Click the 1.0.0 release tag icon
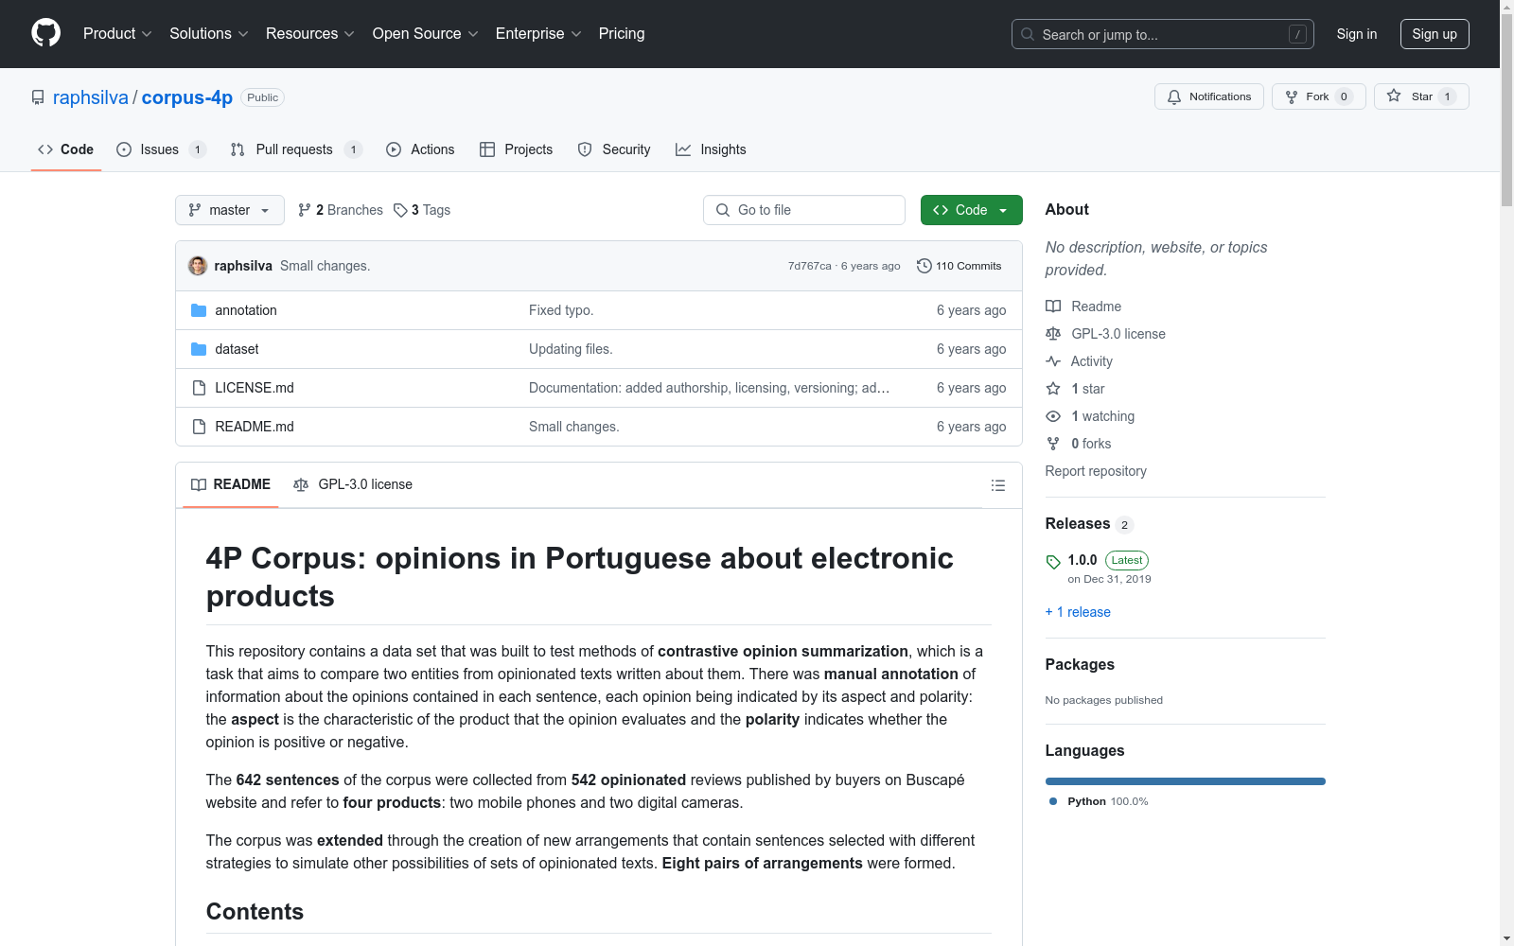Image resolution: width=1514 pixels, height=946 pixels. pos(1053,561)
